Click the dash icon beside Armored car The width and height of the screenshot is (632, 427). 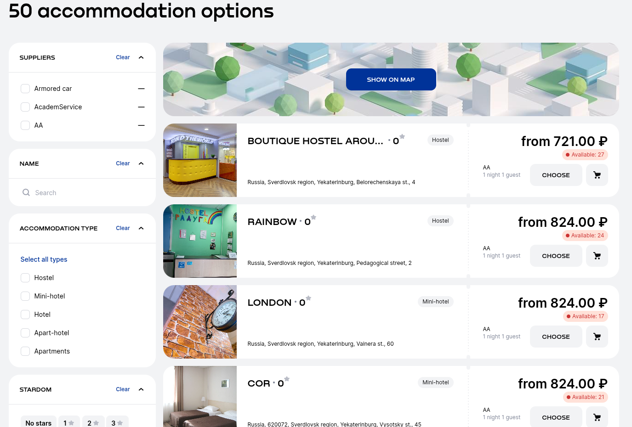141,89
